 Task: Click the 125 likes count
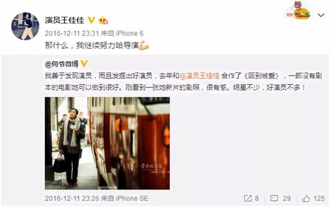pyautogui.click(x=319, y=198)
